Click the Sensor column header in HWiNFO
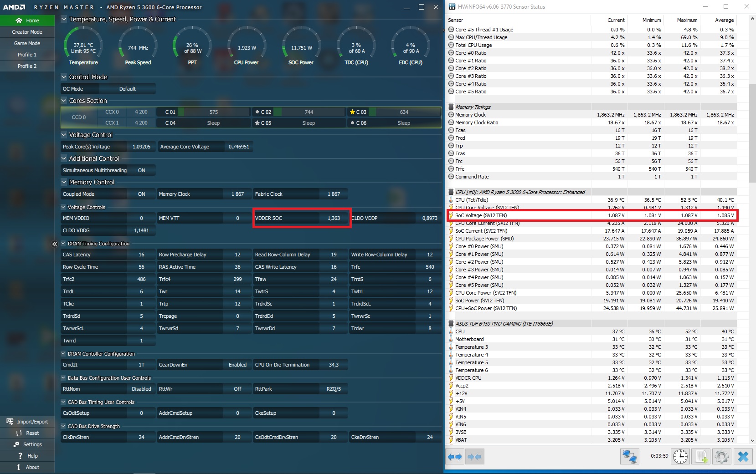Image resolution: width=756 pixels, height=474 pixels. (x=518, y=20)
